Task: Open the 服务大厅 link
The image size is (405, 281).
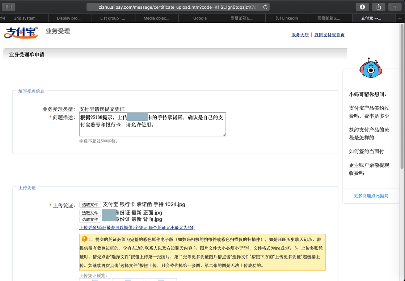Action: coord(300,35)
